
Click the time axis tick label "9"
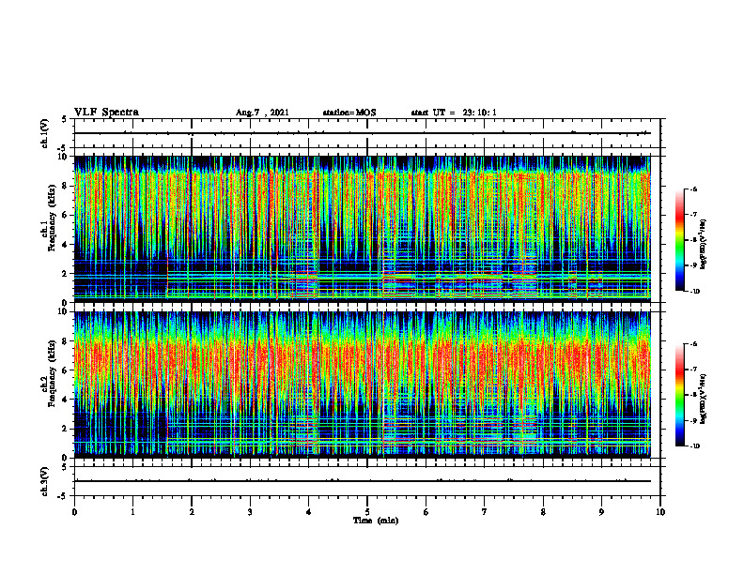(x=601, y=512)
